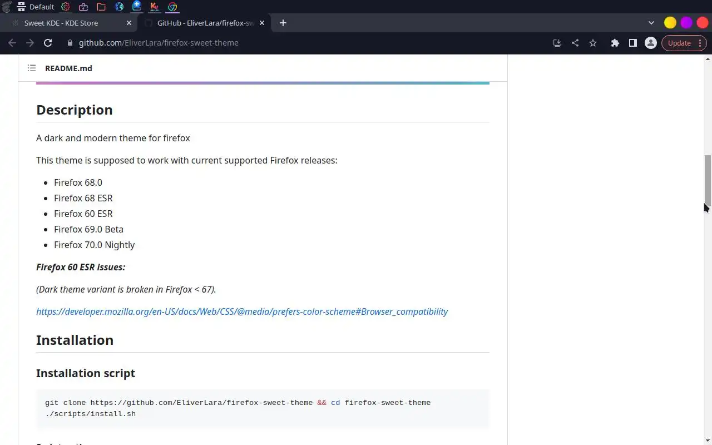
Task: Go back to the previous page
Action: pyautogui.click(x=12, y=43)
